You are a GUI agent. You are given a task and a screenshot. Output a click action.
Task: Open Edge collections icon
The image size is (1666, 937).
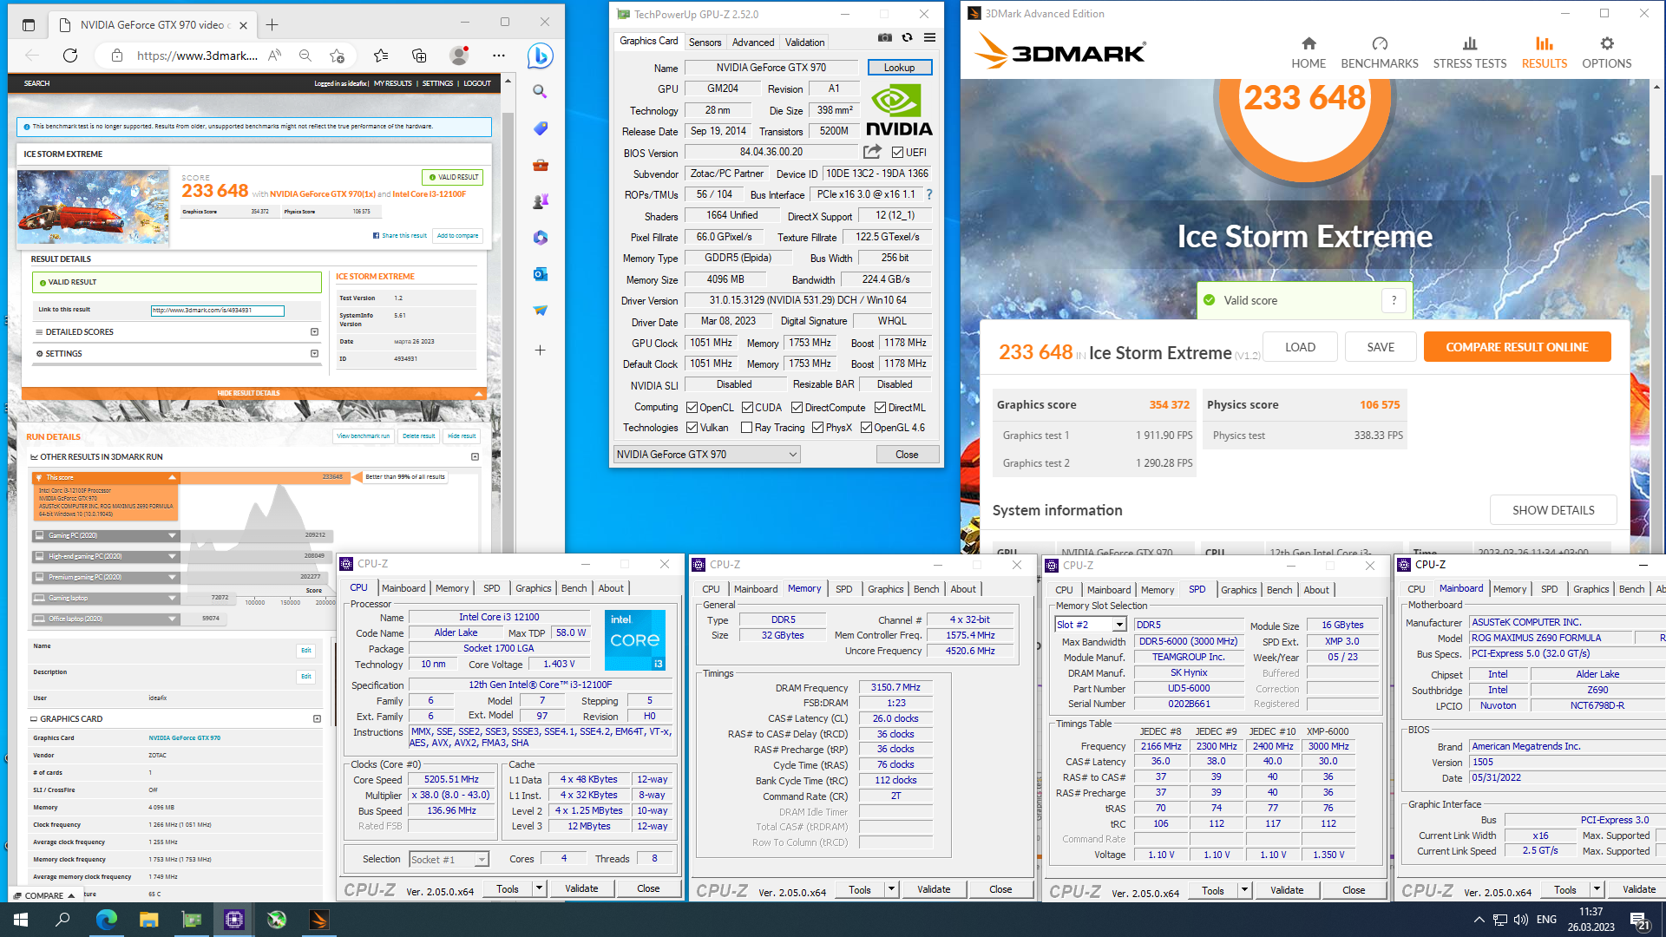[419, 56]
